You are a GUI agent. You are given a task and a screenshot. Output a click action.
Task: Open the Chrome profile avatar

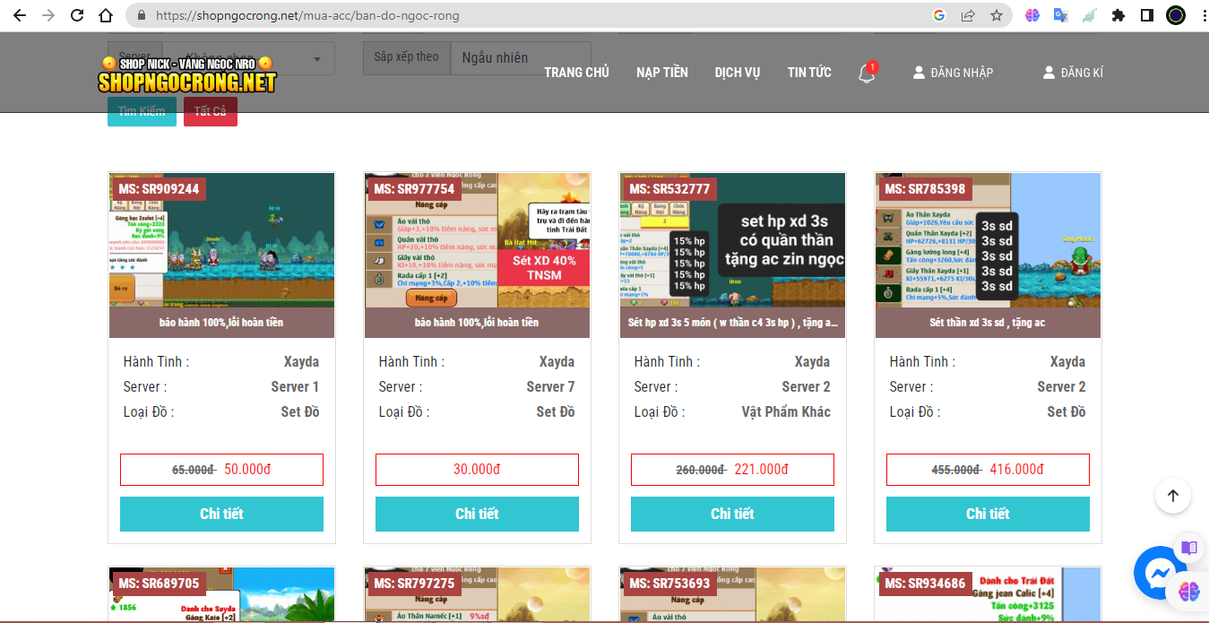click(1176, 15)
